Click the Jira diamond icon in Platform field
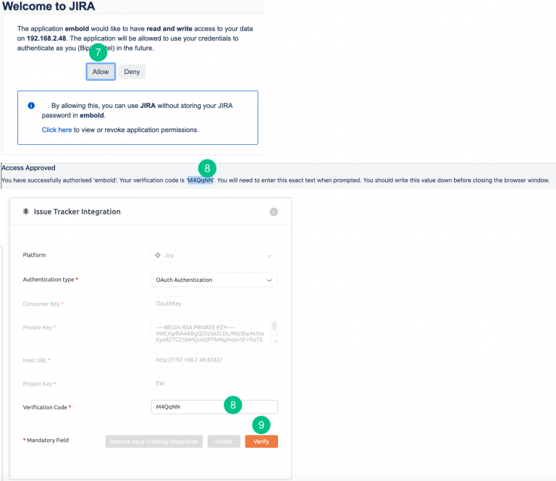 pyautogui.click(x=158, y=255)
